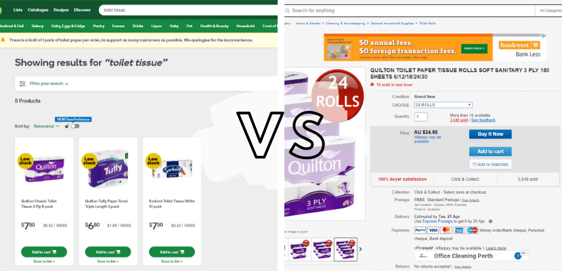Click the Quantity input field

(421, 117)
